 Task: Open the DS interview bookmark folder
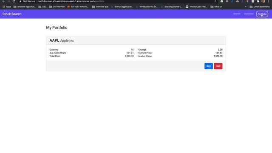[x=57, y=7]
